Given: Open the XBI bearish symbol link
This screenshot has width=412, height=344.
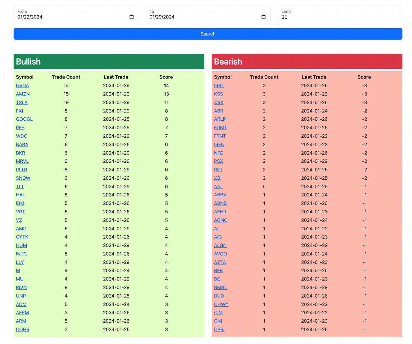Looking at the screenshot, I should pos(218,178).
